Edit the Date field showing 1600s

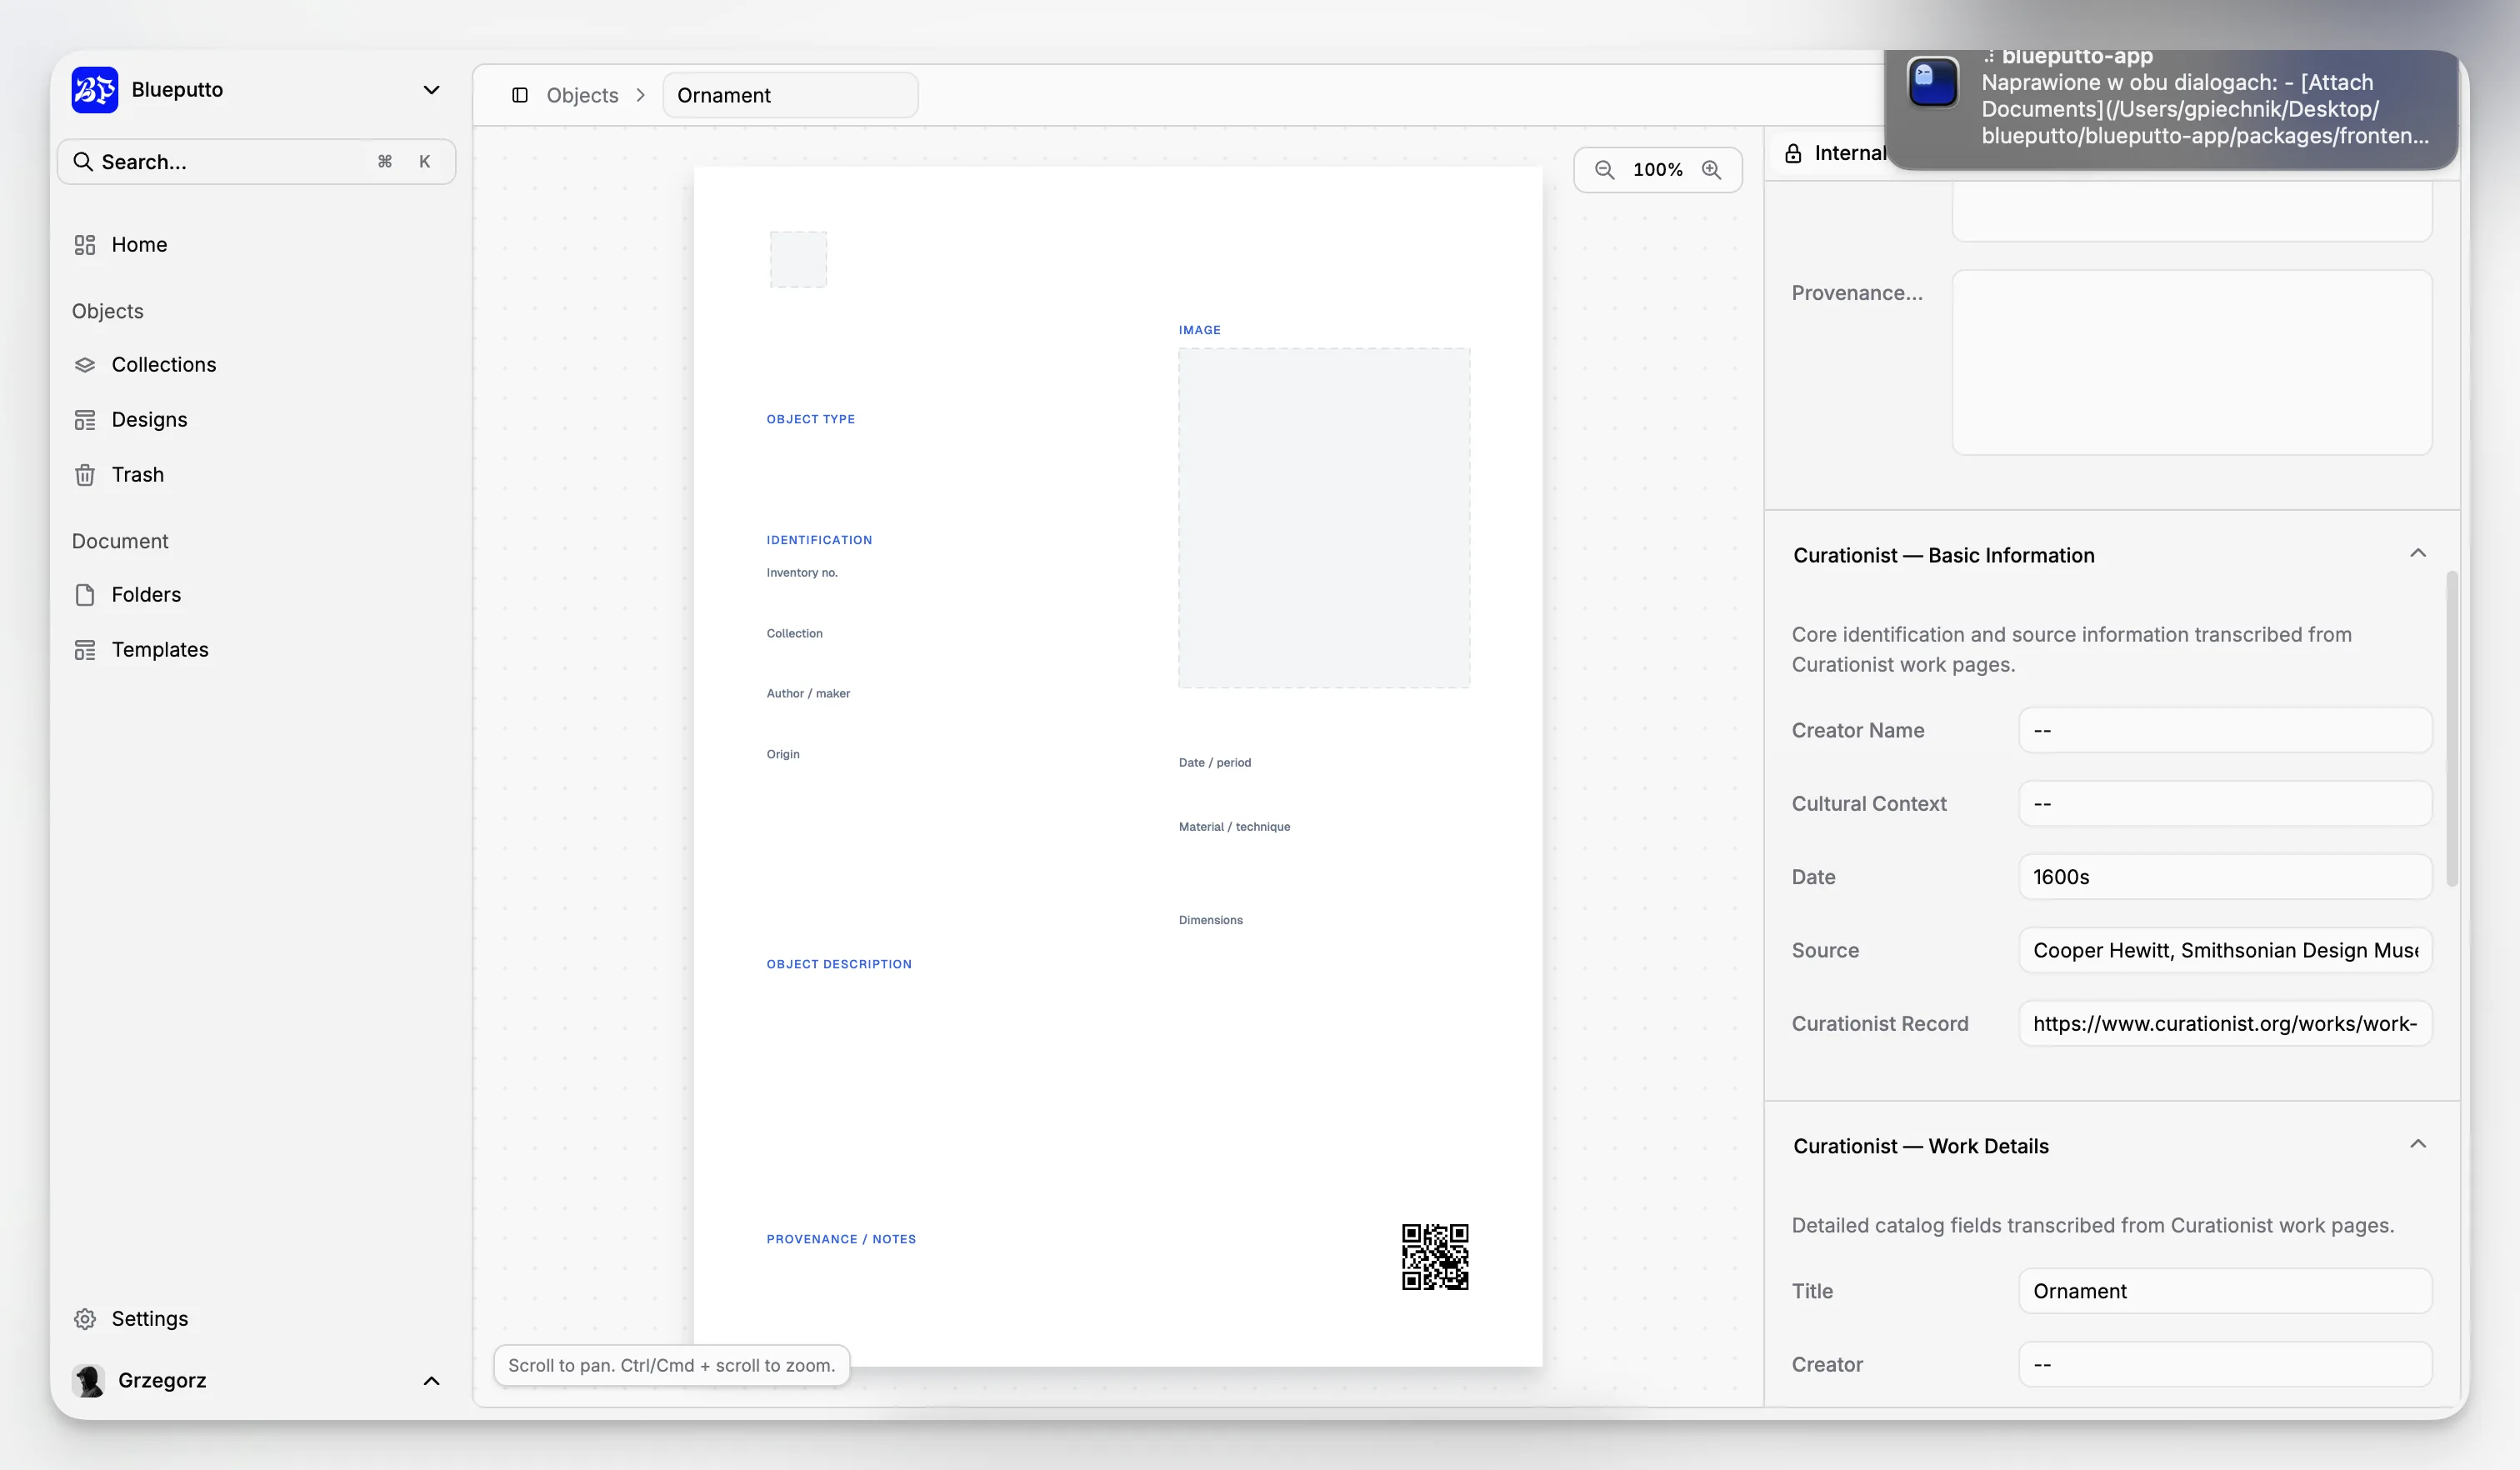click(2225, 877)
